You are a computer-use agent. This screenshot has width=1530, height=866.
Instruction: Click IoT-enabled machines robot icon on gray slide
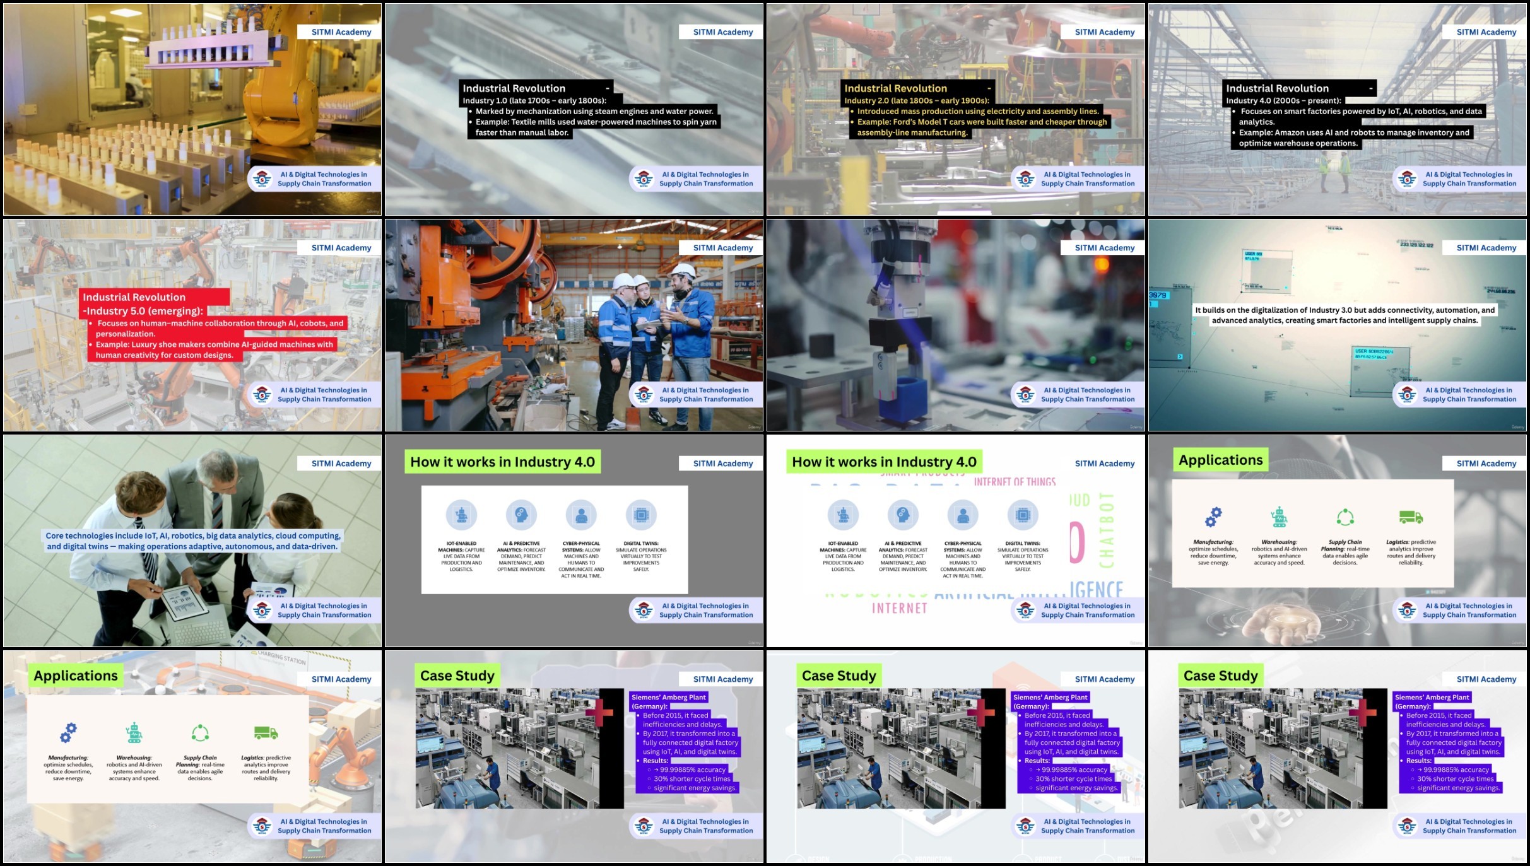(x=461, y=515)
